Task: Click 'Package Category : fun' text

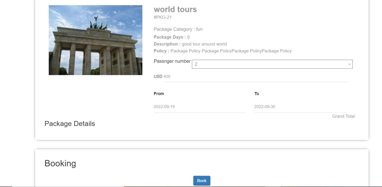Action: coord(178,29)
